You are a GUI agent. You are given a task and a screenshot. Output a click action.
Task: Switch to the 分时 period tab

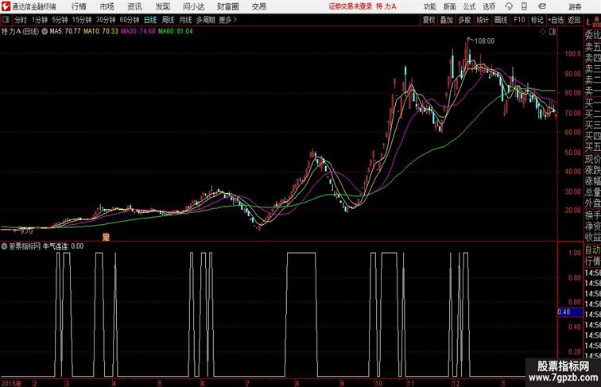(21, 20)
